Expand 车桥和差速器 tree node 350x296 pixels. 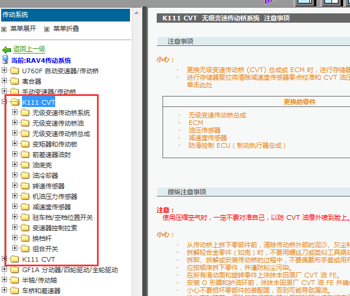(4, 290)
